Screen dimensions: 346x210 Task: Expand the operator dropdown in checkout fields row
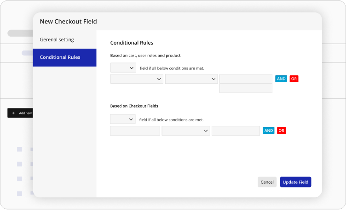tap(186, 131)
